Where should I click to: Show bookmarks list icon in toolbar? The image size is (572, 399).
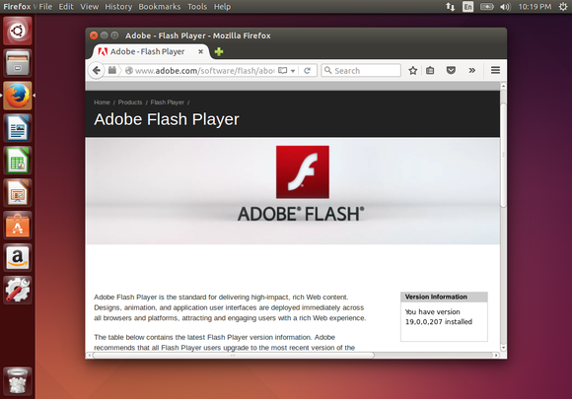[x=430, y=70]
